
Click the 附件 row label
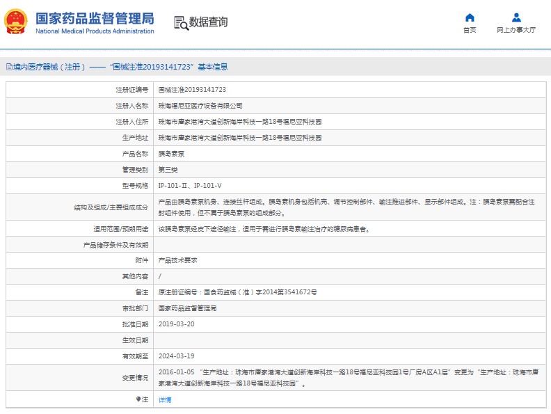coord(142,260)
